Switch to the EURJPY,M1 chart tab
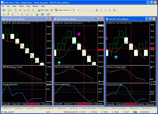The height and width of the screenshot is (114, 158). pos(74,108)
